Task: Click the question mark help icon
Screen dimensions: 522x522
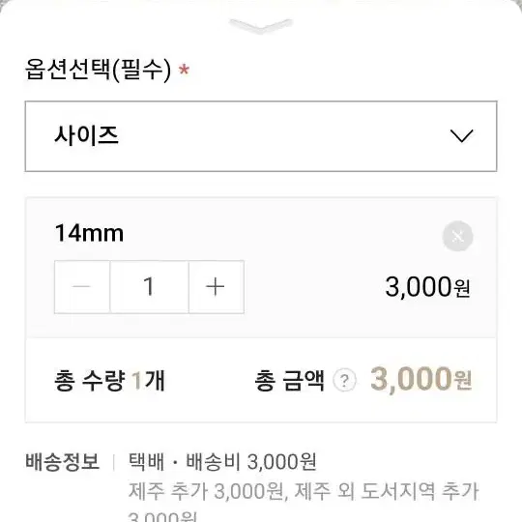Action: pos(344,380)
